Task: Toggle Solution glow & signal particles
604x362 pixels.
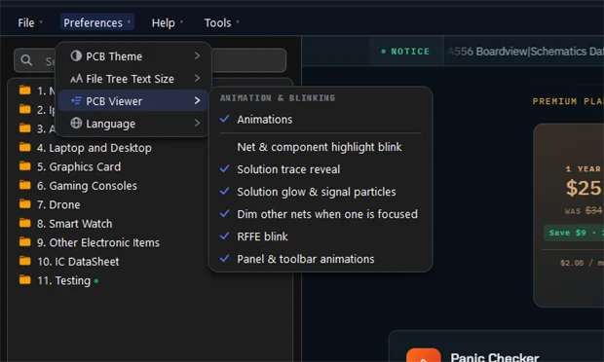Action: click(x=321, y=192)
